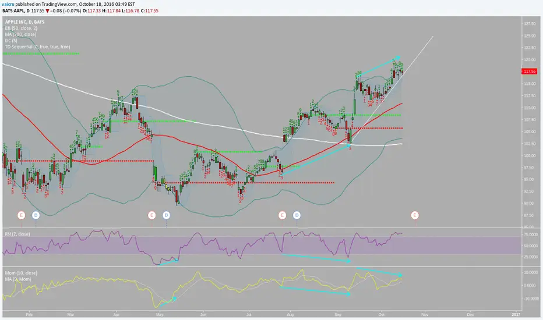543x320 pixels.
Task: Click the 87.50 price axis label
Action: click(530, 215)
